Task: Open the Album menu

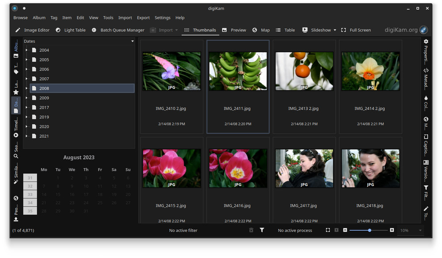Action: pos(39,18)
